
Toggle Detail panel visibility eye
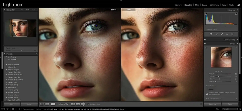click(x=205, y=44)
